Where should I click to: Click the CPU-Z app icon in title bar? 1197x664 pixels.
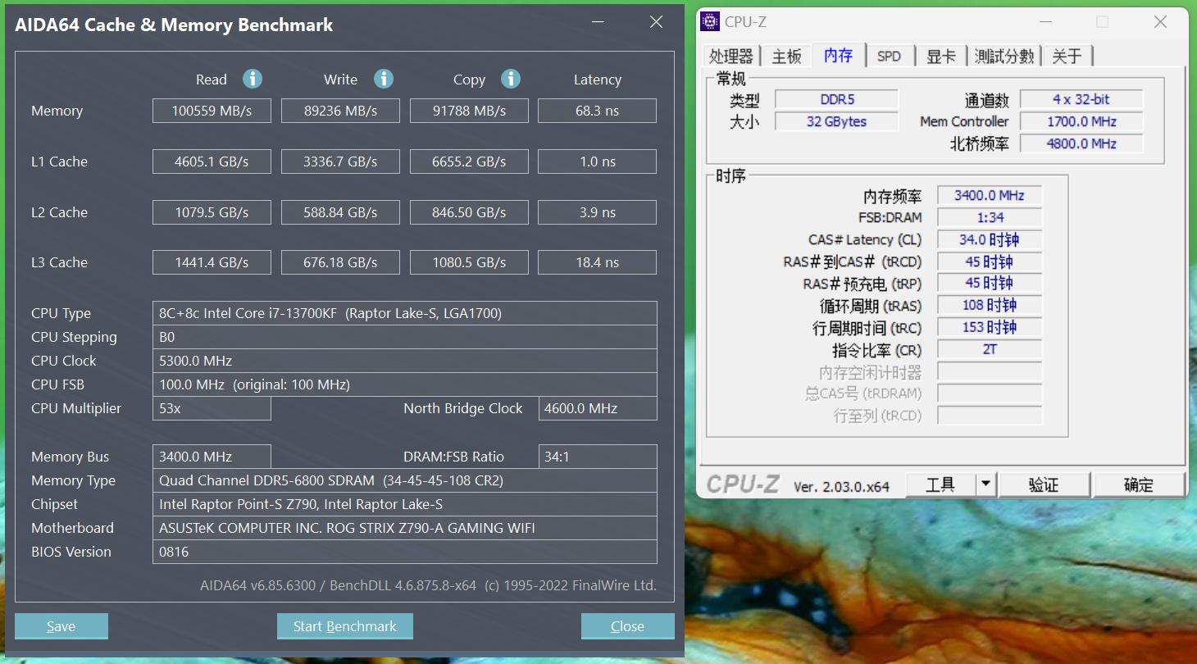click(x=710, y=22)
